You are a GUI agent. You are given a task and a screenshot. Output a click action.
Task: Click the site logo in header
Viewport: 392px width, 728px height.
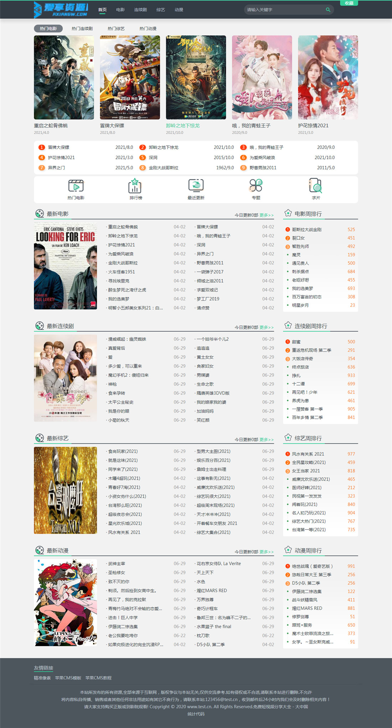click(61, 10)
